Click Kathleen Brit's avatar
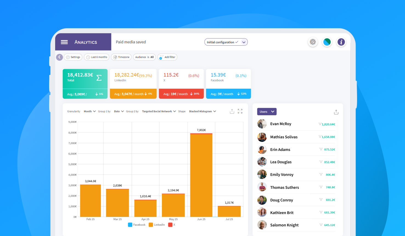This screenshot has height=236, width=405. (x=262, y=212)
